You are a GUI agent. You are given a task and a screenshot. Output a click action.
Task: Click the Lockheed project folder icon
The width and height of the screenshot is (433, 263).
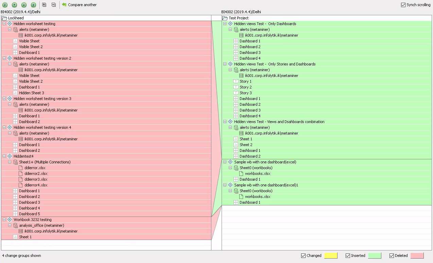[x=4, y=18]
